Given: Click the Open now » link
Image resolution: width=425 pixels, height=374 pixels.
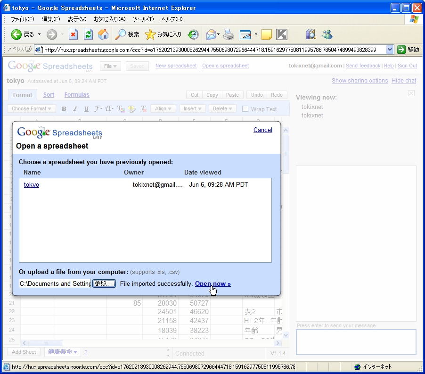Looking at the screenshot, I should pos(213,284).
